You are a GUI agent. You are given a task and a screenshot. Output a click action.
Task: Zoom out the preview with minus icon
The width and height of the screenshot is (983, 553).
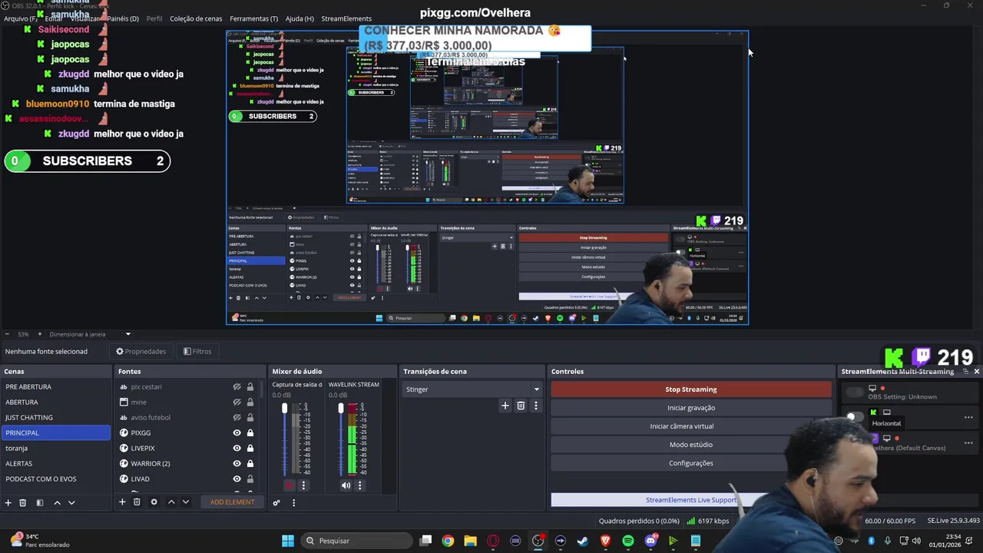7,334
